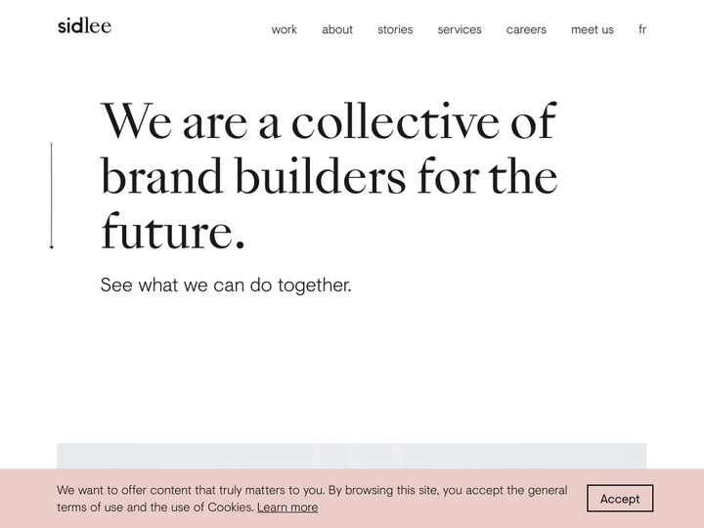Click 'See what we can do together.'
This screenshot has width=704, height=528.
coord(226,286)
